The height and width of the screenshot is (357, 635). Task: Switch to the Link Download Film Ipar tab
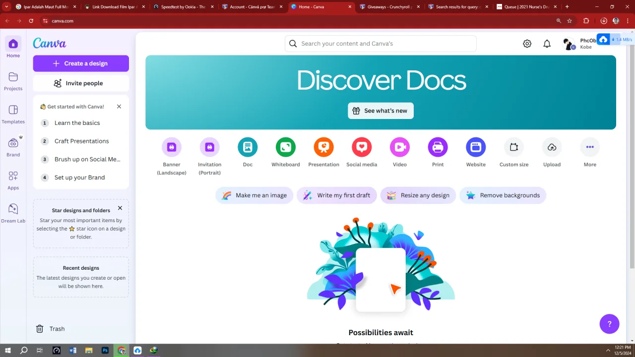[115, 7]
